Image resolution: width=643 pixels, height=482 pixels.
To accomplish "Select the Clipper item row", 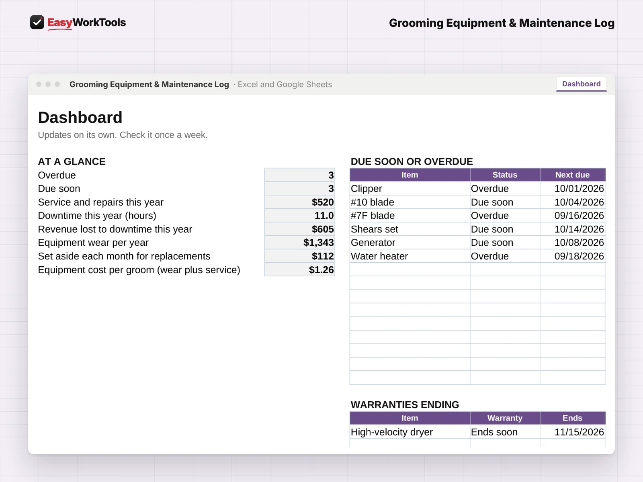I will (x=477, y=188).
